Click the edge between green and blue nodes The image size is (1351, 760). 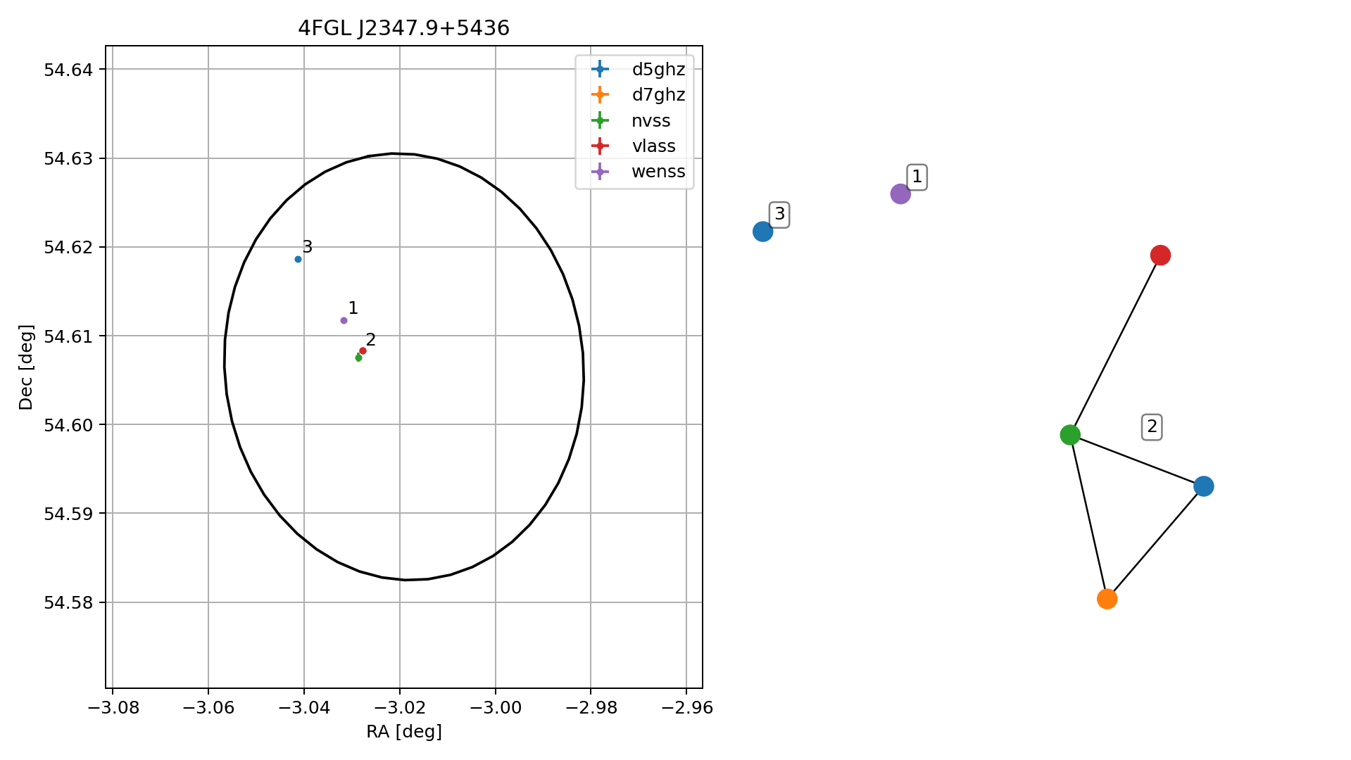(1137, 461)
